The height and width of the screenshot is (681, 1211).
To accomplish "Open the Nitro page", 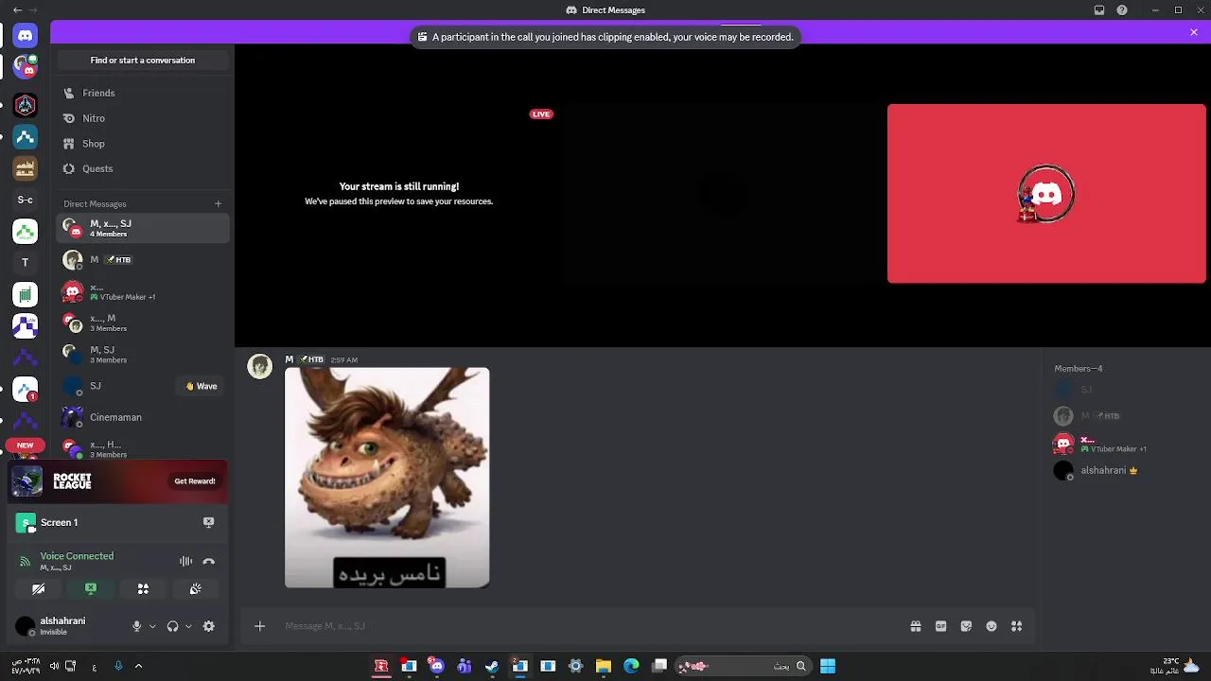I will (142, 118).
